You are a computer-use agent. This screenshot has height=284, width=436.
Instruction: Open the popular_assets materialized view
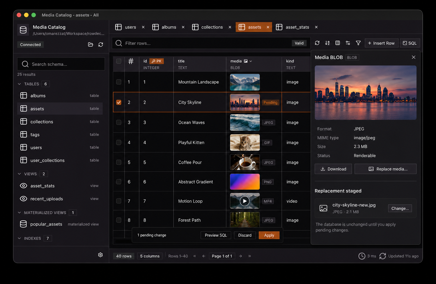coord(60,224)
